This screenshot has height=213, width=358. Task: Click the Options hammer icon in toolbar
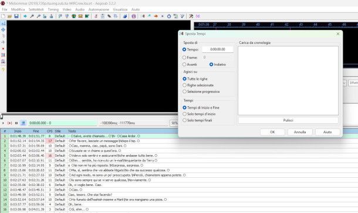(191, 16)
